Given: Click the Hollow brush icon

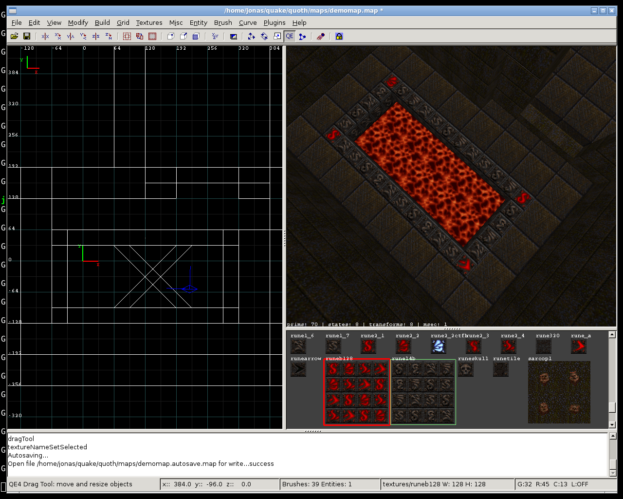Looking at the screenshot, I should click(x=196, y=36).
